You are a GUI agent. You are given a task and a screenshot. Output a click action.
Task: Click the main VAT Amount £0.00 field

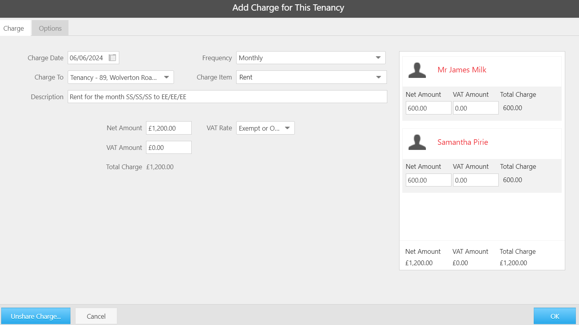click(169, 148)
